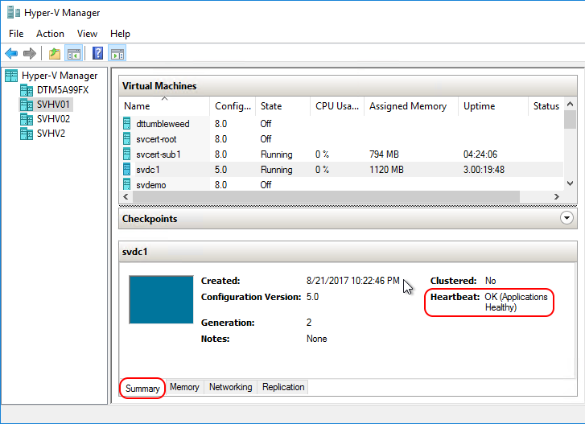
Task: Open the Action menu
Action: pos(50,34)
